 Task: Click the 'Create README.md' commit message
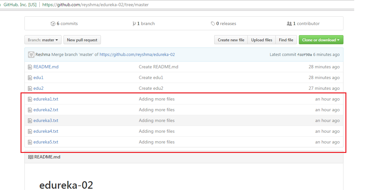coord(159,67)
